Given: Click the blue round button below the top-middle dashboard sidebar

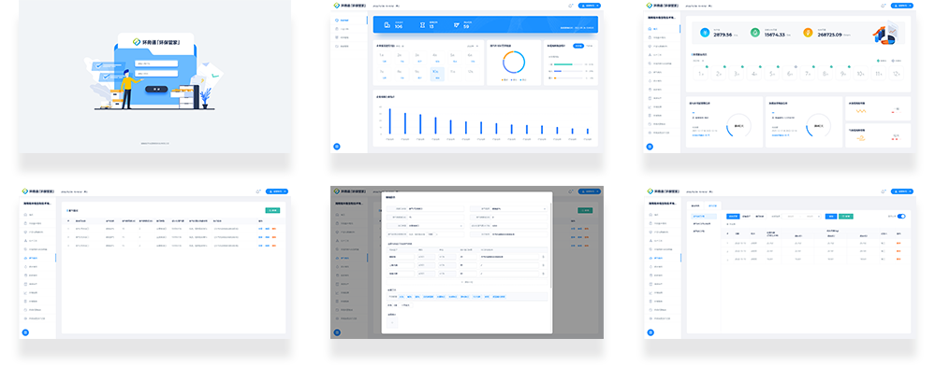Looking at the screenshot, I should (x=337, y=147).
